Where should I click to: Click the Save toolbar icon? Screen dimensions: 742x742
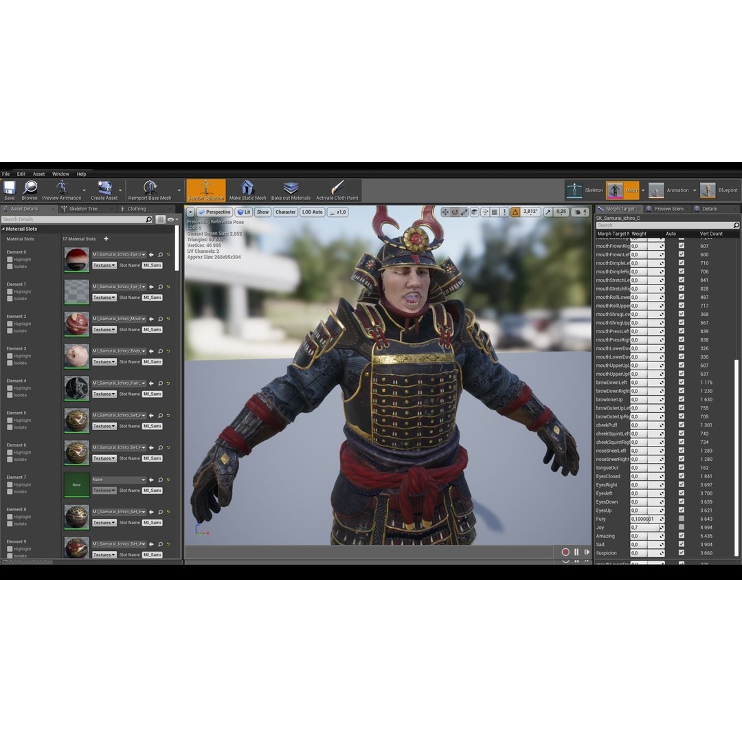[x=9, y=190]
